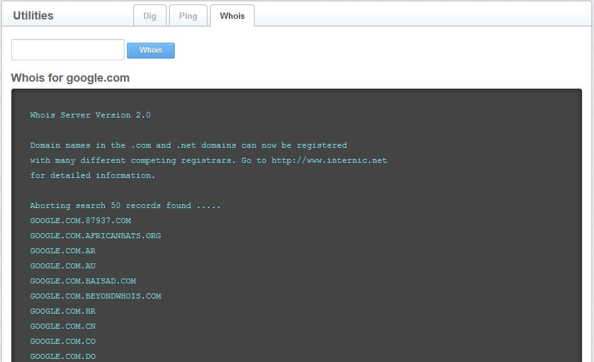594x362 pixels.
Task: Click the GOOGLE.COM.CO record line
Action: (x=63, y=341)
